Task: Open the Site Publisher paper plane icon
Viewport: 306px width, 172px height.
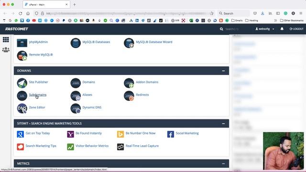Action: click(22, 83)
